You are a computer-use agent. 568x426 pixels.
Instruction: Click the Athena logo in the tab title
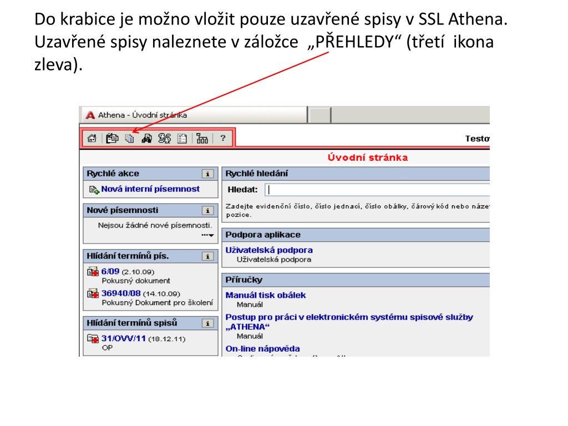click(x=90, y=115)
